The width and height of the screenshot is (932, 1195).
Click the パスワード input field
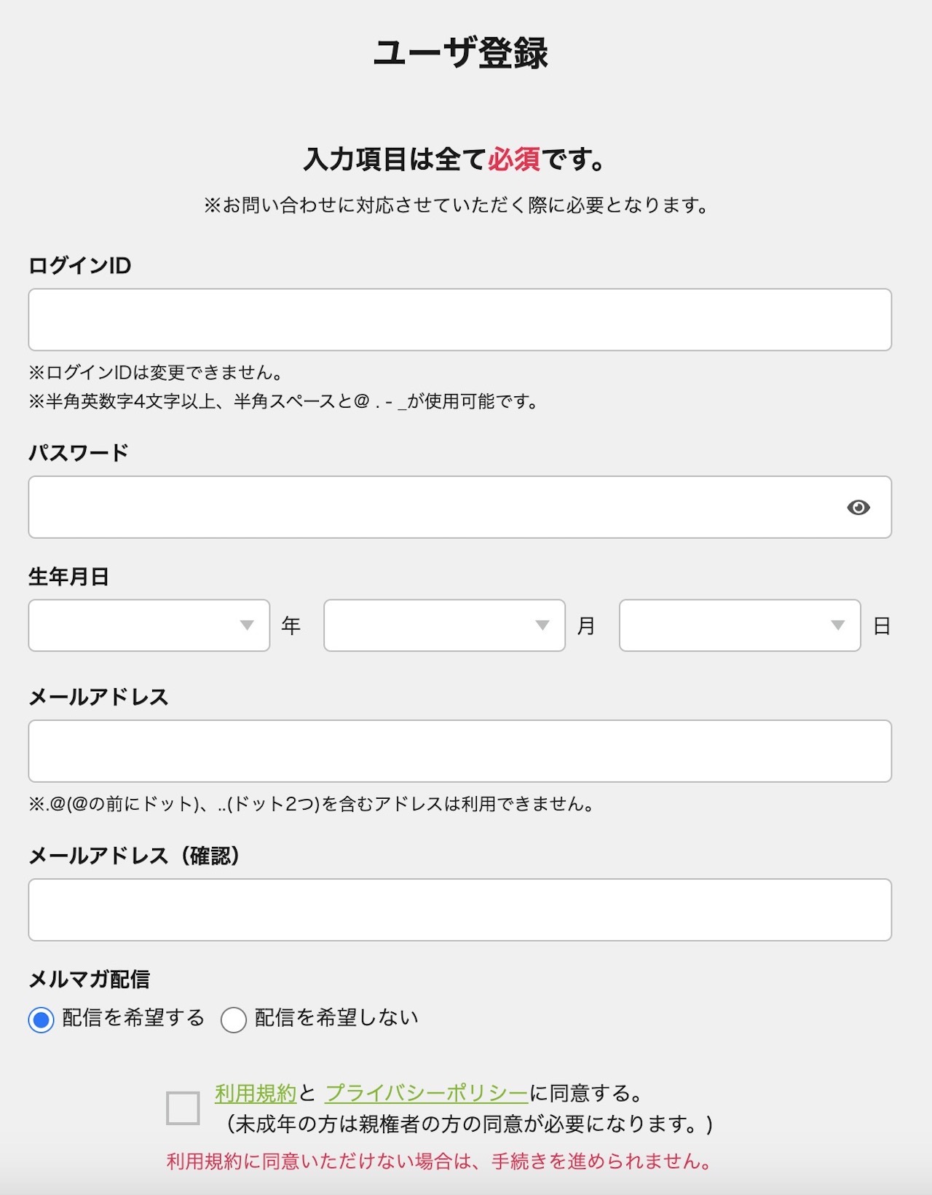pos(437,508)
